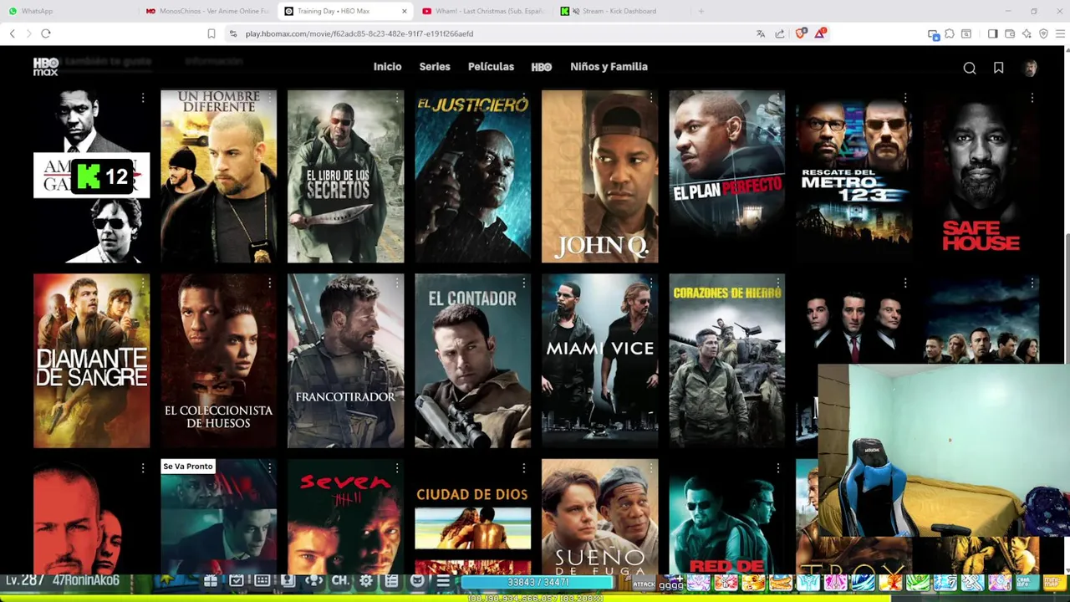Open the El Justiciero movie poster
The image size is (1070, 602).
472,176
